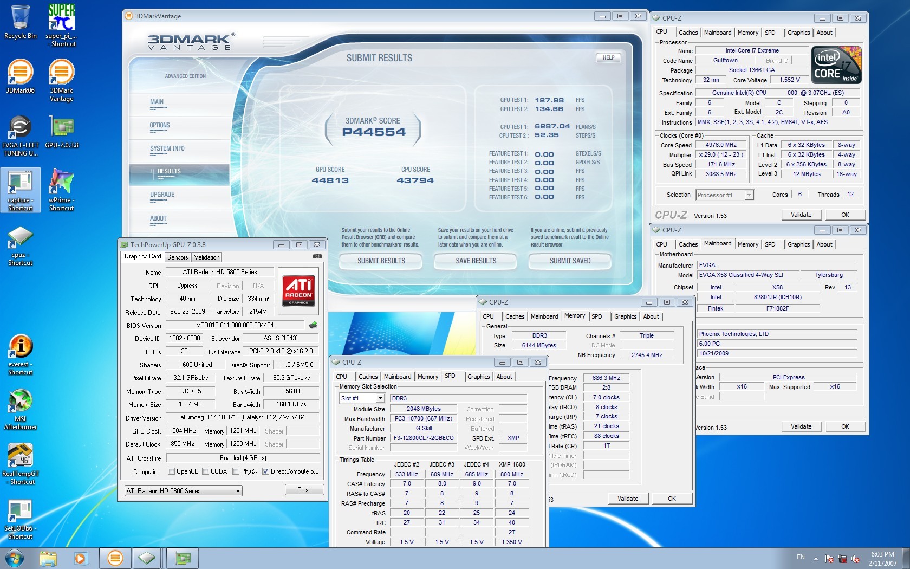Show hidden icons in the system tray

point(815,559)
